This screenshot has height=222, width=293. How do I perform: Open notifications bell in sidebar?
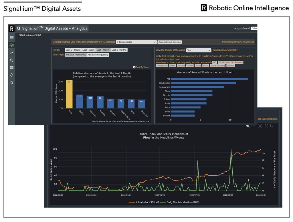coord(12,75)
